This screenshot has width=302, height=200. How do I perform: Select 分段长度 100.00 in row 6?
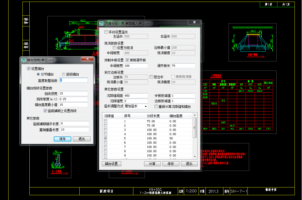152,143
